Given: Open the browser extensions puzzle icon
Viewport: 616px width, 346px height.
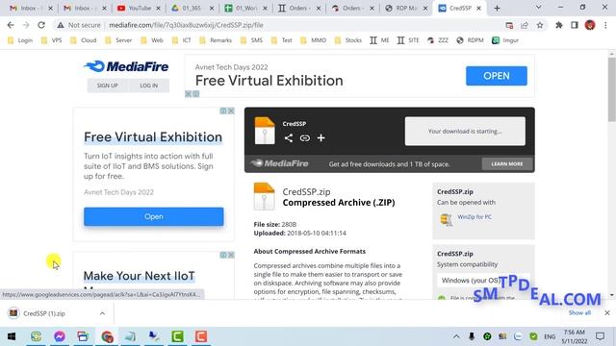Looking at the screenshot, I should coord(558,25).
